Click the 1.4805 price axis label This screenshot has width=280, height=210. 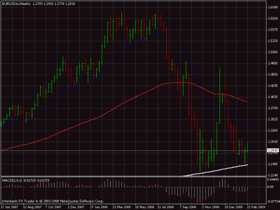tap(273, 63)
